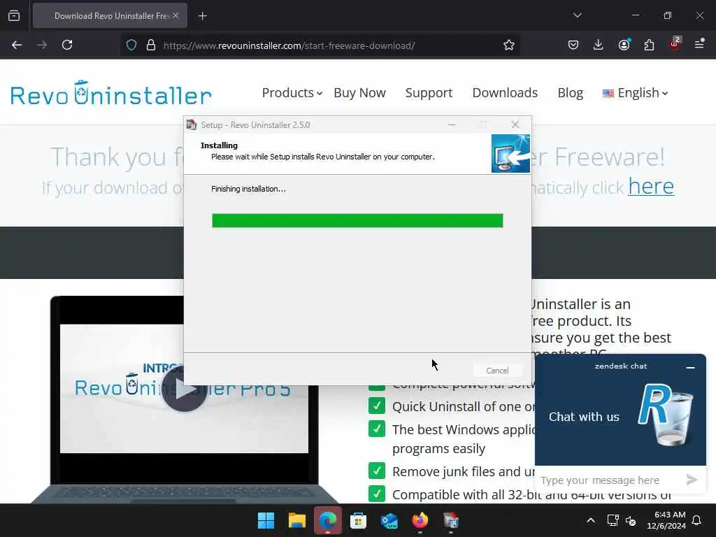Screen dimensions: 716x537
Task: Open the Support page
Action: coord(429,93)
